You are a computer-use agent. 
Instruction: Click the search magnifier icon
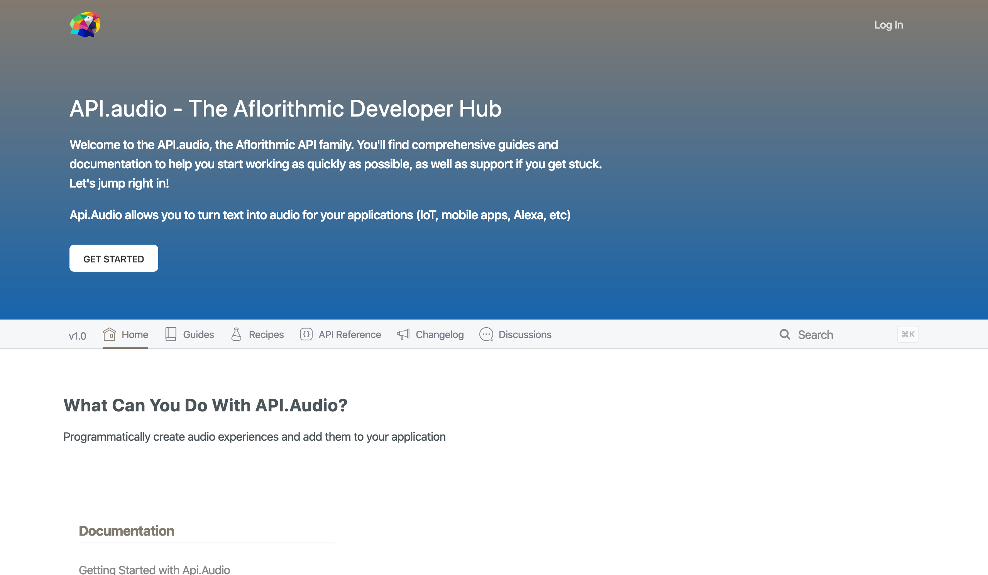[785, 334]
